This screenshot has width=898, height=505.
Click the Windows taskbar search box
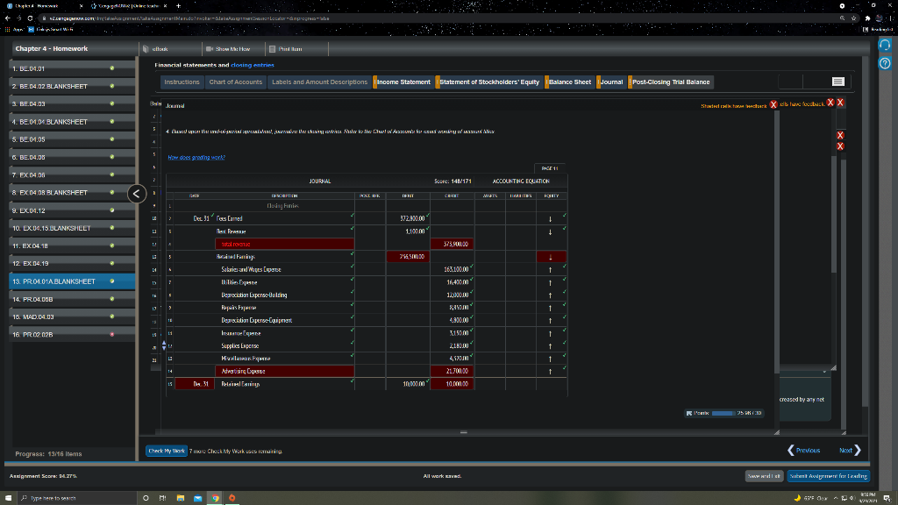click(x=77, y=498)
